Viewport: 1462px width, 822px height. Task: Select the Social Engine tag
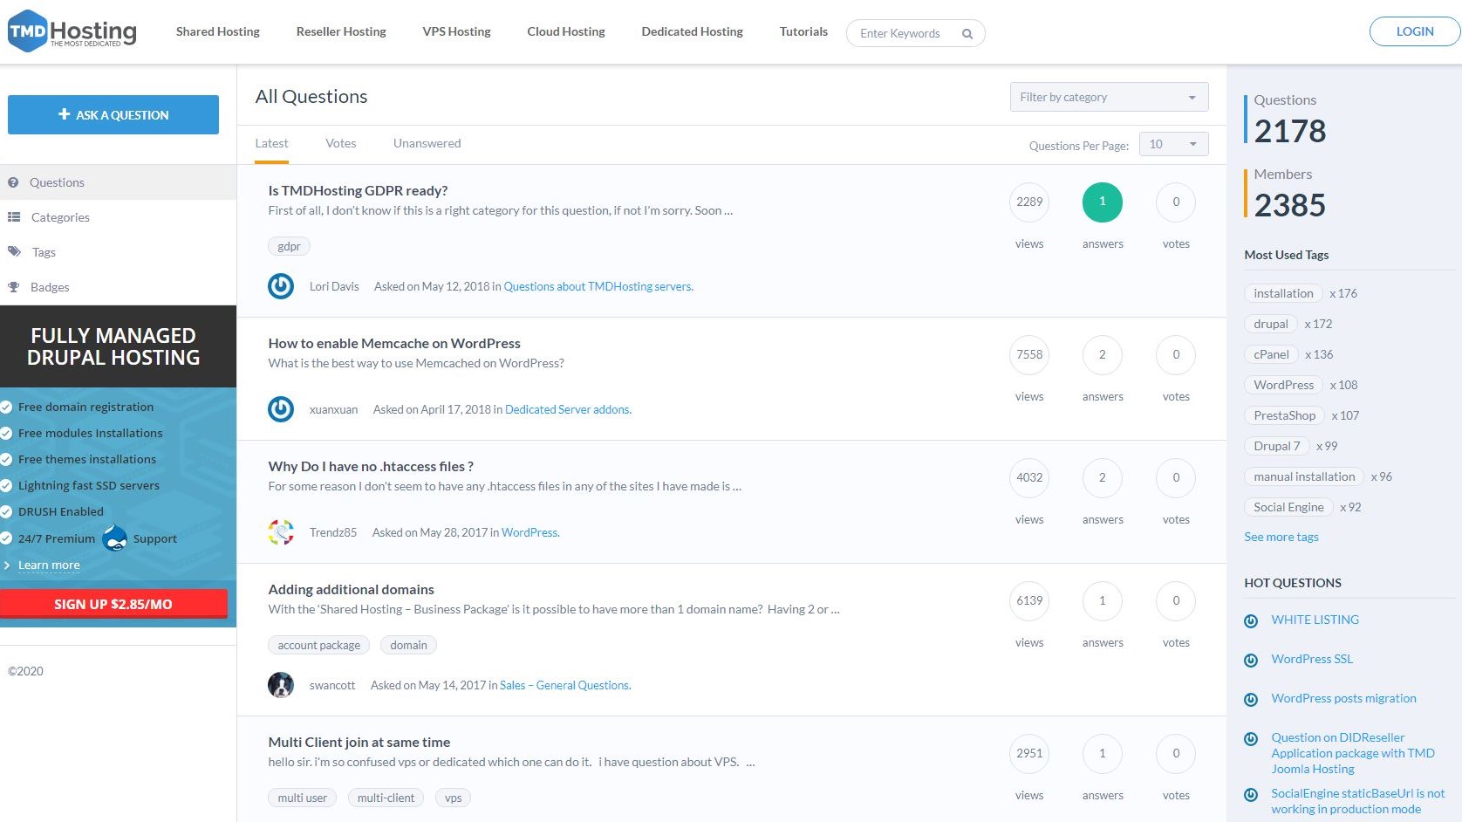pos(1288,507)
